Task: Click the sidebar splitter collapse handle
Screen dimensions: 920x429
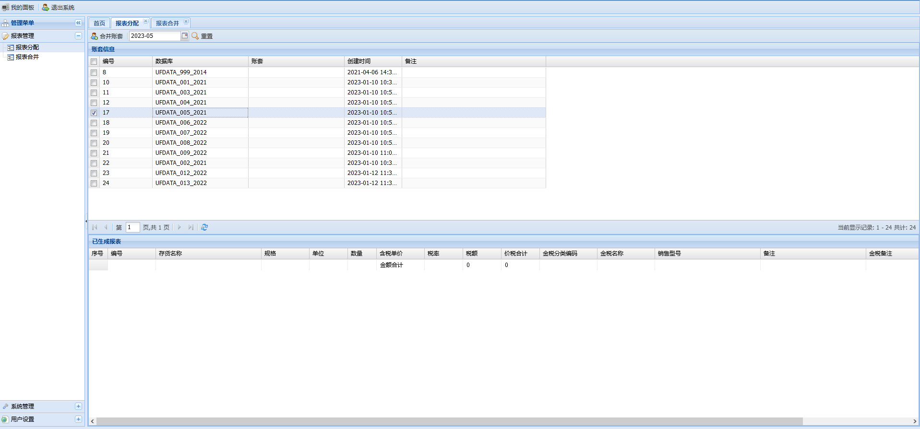Action: click(86, 221)
